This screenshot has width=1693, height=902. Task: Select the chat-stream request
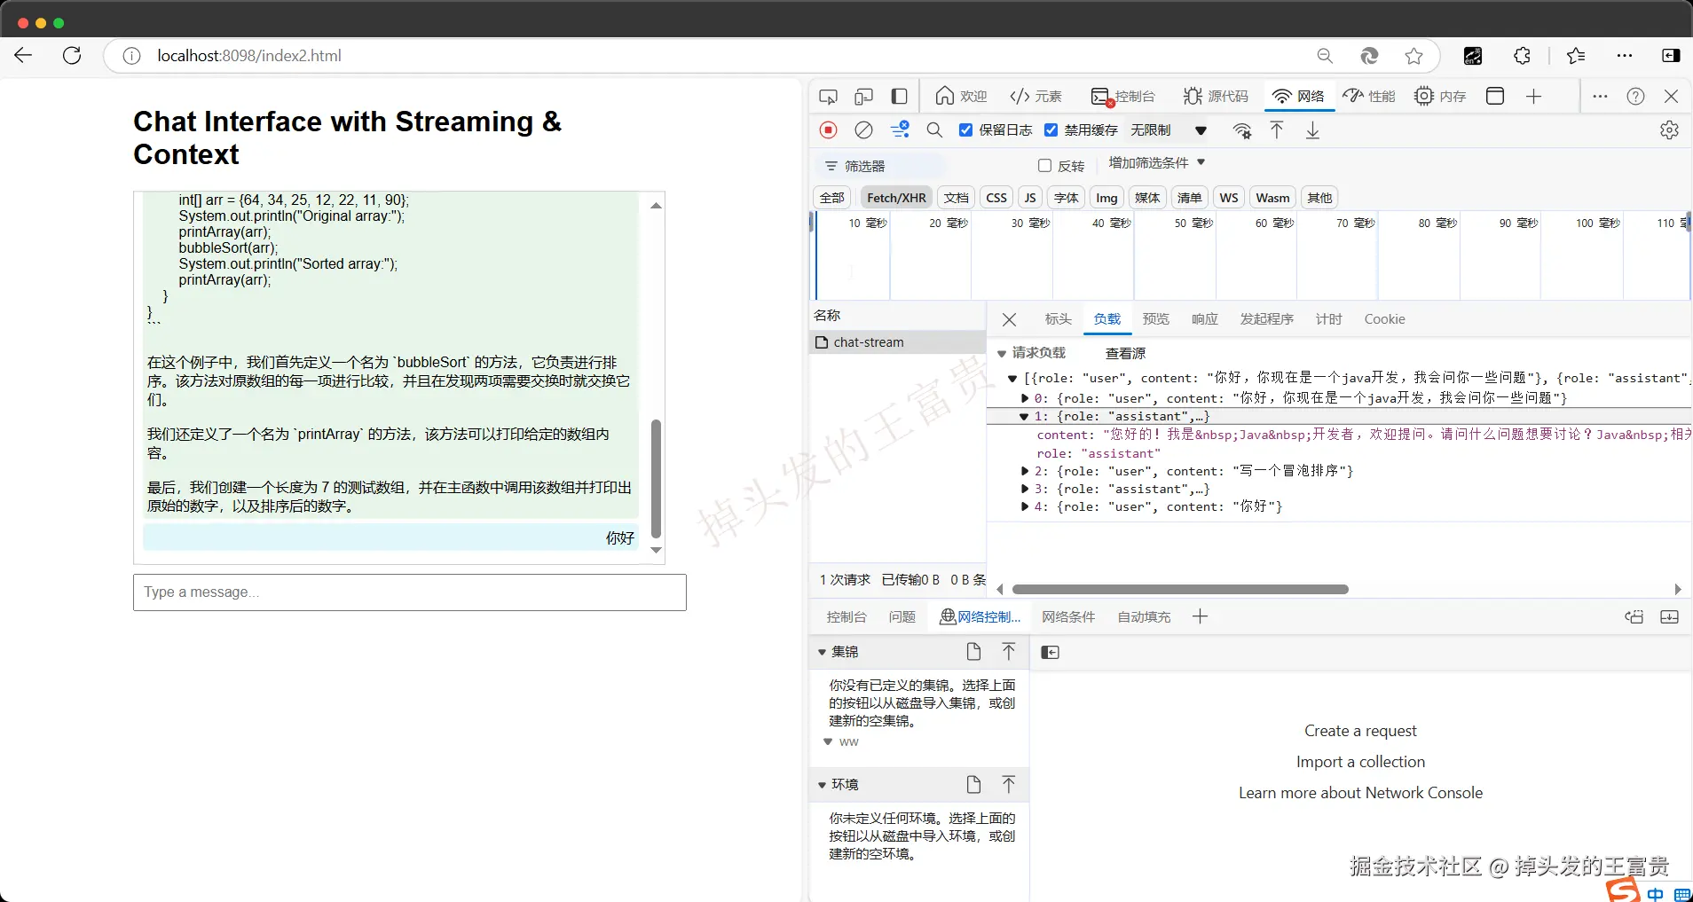(x=897, y=342)
